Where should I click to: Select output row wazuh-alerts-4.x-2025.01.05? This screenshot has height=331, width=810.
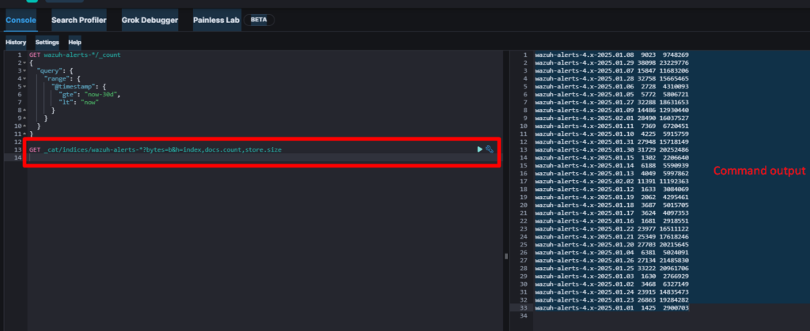tap(611, 94)
